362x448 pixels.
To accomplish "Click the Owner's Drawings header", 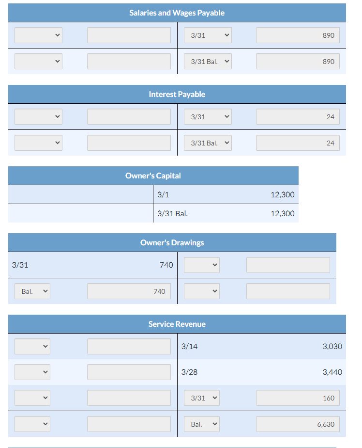I will click(x=172, y=242).
